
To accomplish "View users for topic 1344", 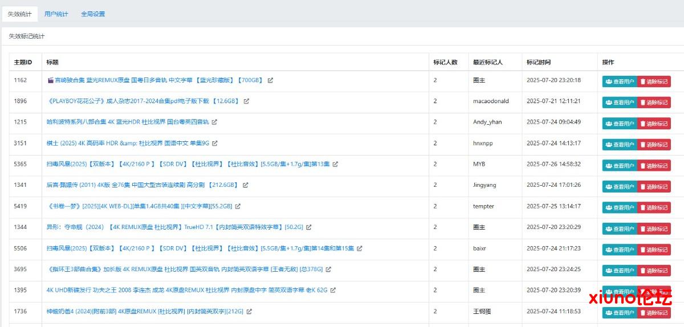I will [x=620, y=229].
